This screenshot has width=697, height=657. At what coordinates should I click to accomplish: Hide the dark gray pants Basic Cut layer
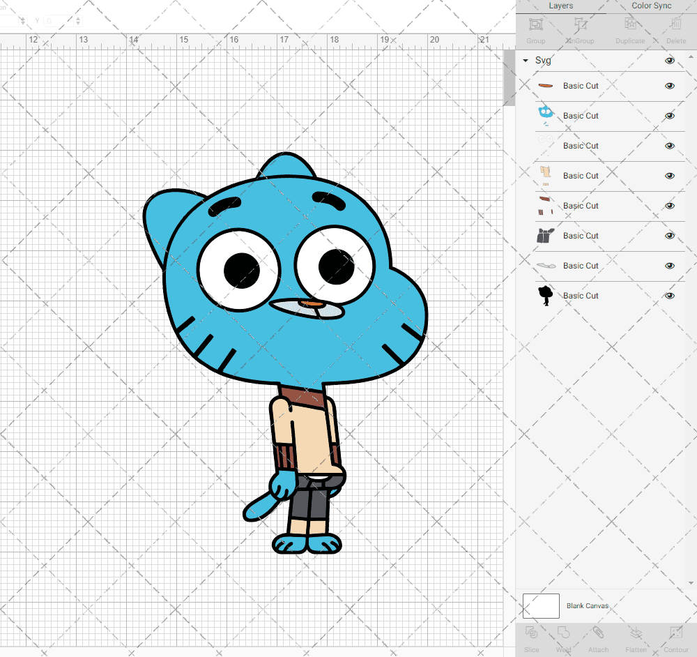669,236
